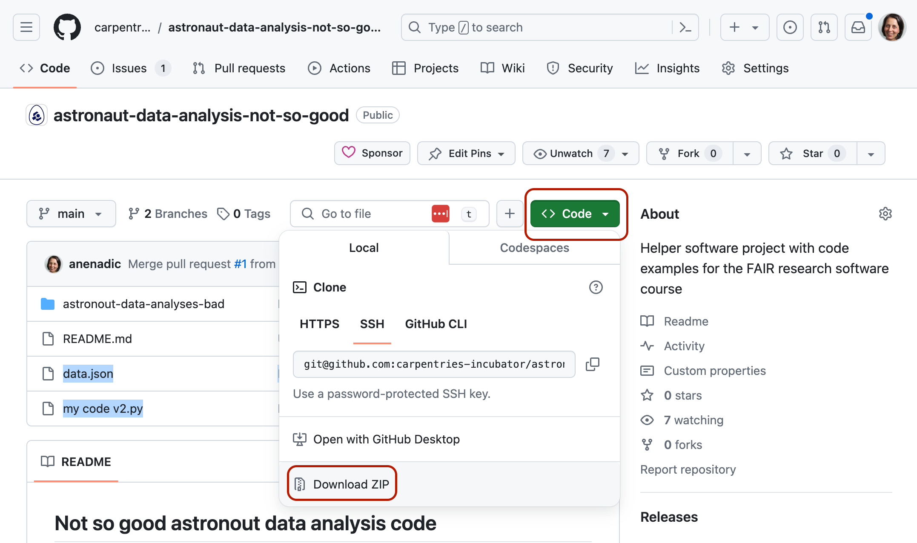Image resolution: width=917 pixels, height=543 pixels.
Task: Choose GitHub CLI clone method
Action: [x=436, y=324]
